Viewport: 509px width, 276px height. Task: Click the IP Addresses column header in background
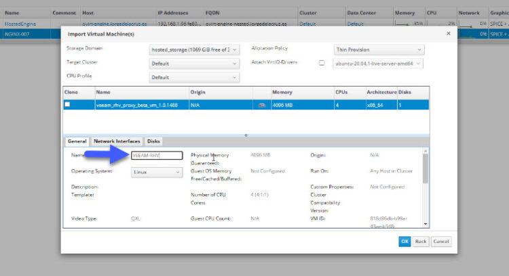(x=172, y=13)
